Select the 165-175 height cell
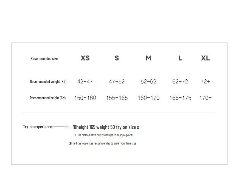239x179 pixels. [x=180, y=98]
